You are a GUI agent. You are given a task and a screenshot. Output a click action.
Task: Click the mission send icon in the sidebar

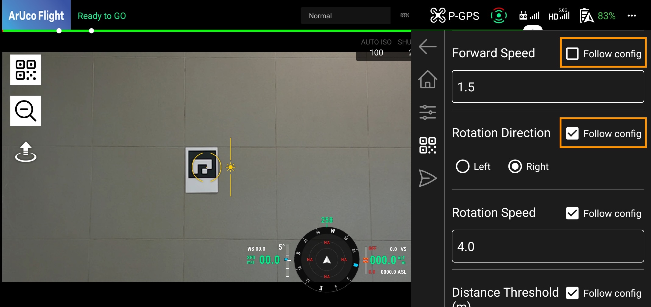(428, 178)
